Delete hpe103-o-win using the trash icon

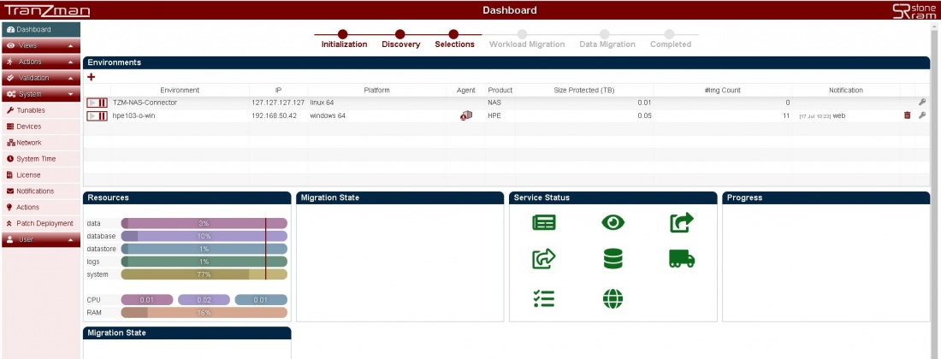pos(908,115)
